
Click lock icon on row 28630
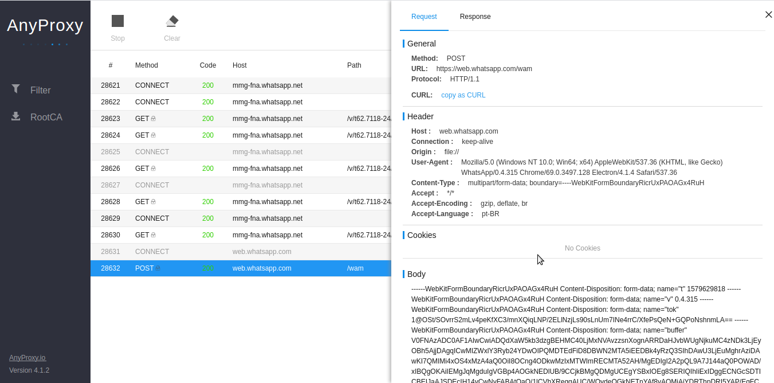pos(153,235)
